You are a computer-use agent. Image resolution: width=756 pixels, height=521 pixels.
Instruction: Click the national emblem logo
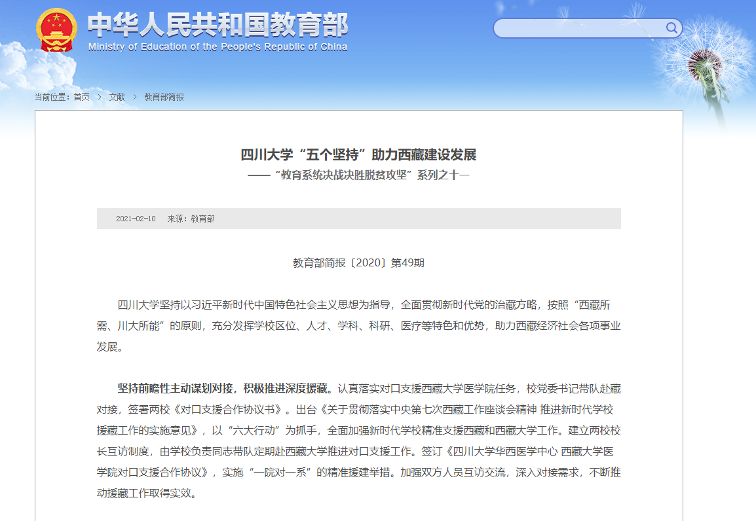(x=56, y=30)
